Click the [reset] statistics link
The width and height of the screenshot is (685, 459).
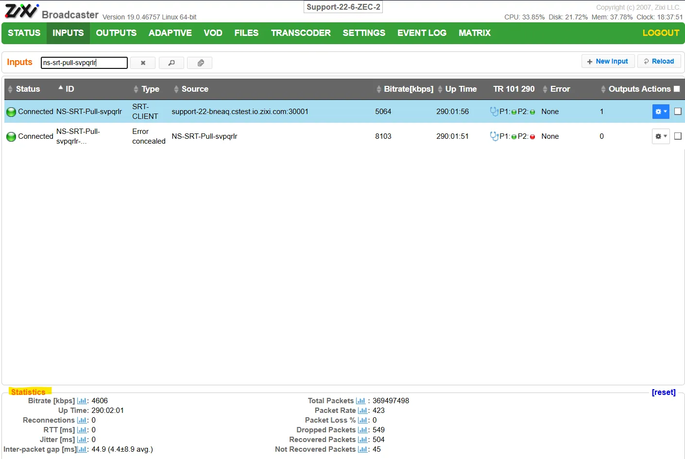tap(664, 392)
